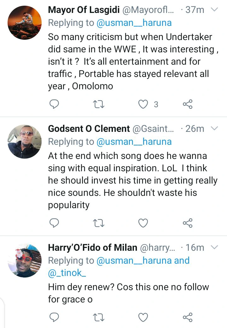View Mayor Of Lasgidi's profile picture
This screenshot has width=227, height=328.
click(25, 23)
